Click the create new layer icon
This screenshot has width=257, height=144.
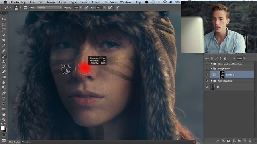click(245, 140)
